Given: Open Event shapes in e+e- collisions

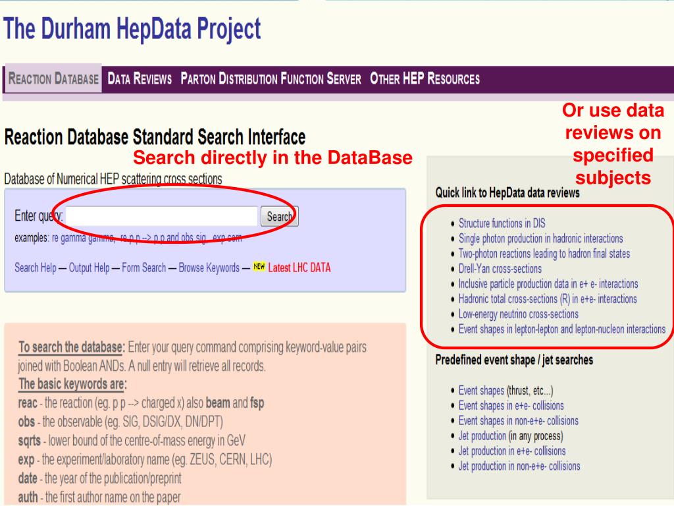Looking at the screenshot, I should pos(511,406).
